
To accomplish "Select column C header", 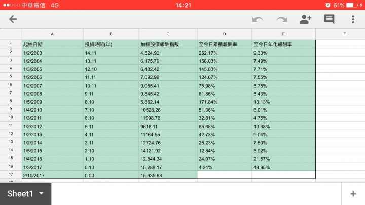I will [x=168, y=34].
